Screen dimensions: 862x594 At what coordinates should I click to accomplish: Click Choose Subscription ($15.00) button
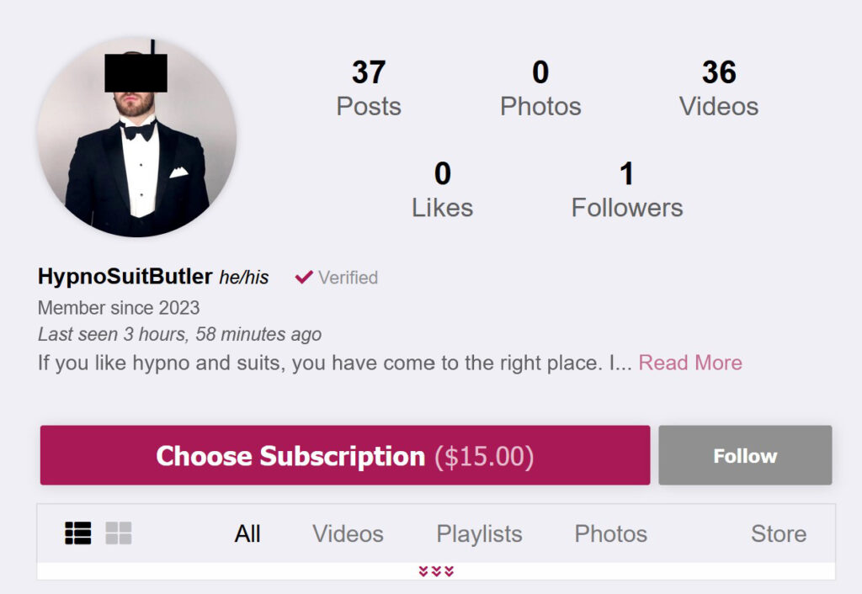point(345,455)
